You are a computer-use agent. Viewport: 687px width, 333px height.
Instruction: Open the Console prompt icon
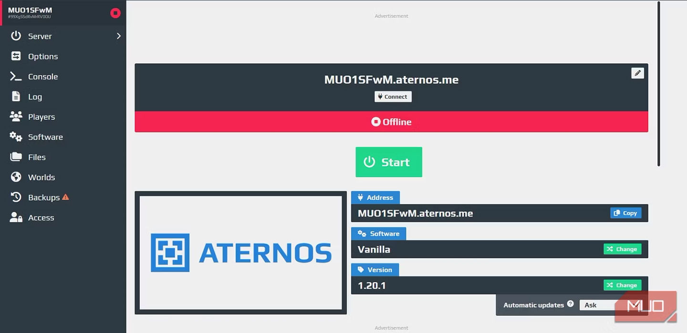(x=16, y=76)
